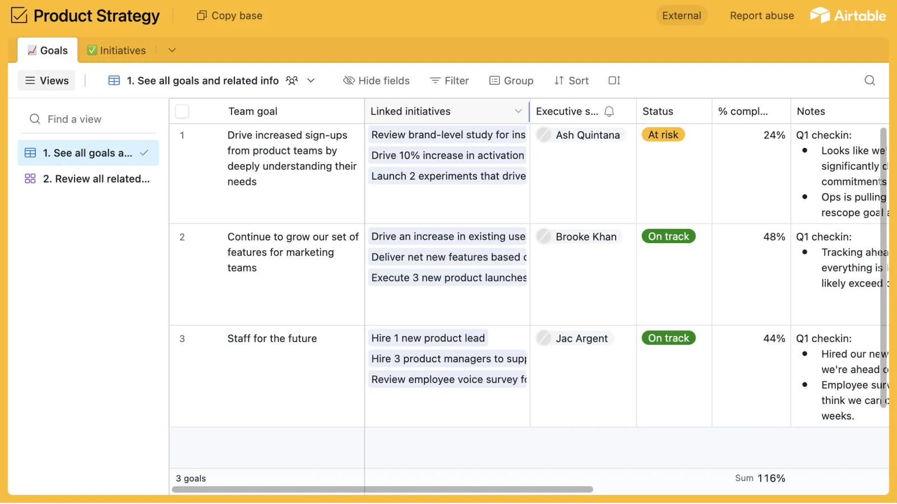897x504 pixels.
Task: Open 'Drive an increase in existing use' linked record
Action: (x=447, y=237)
